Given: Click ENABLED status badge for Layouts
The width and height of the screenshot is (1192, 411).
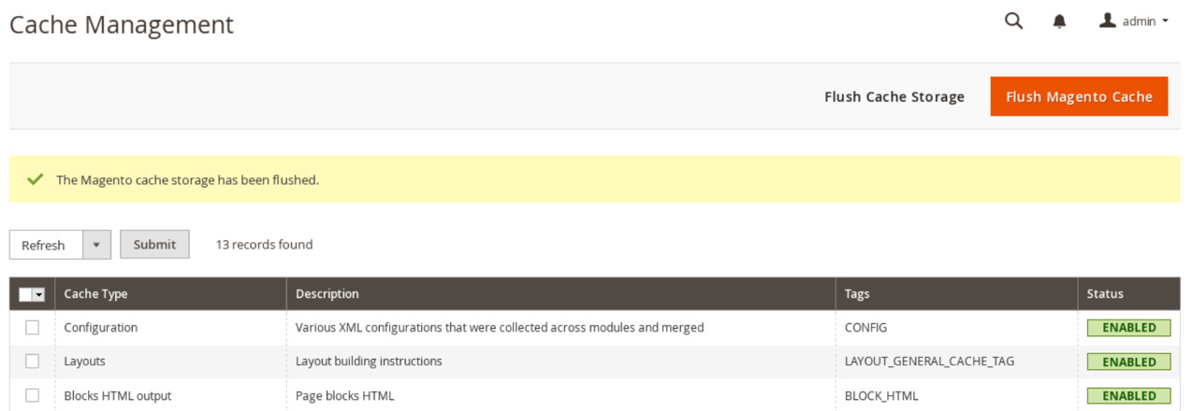Looking at the screenshot, I should (x=1128, y=362).
